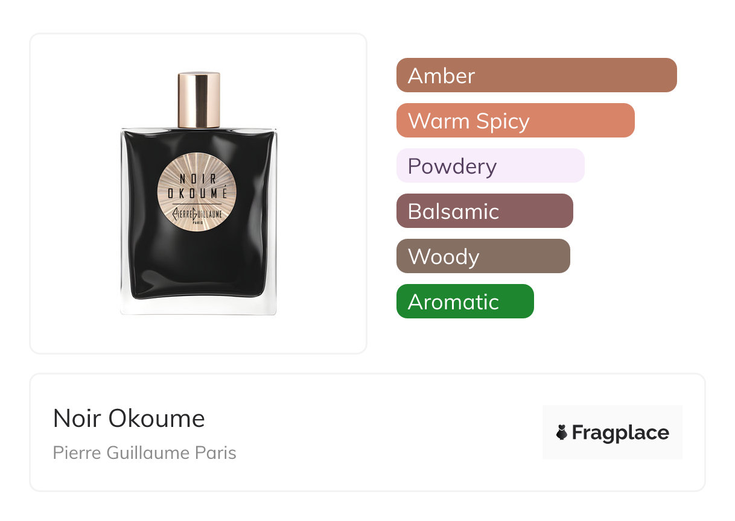This screenshot has height=521, width=735.
Task: Open the Noir Okoume fragrance title
Action: [x=129, y=418]
